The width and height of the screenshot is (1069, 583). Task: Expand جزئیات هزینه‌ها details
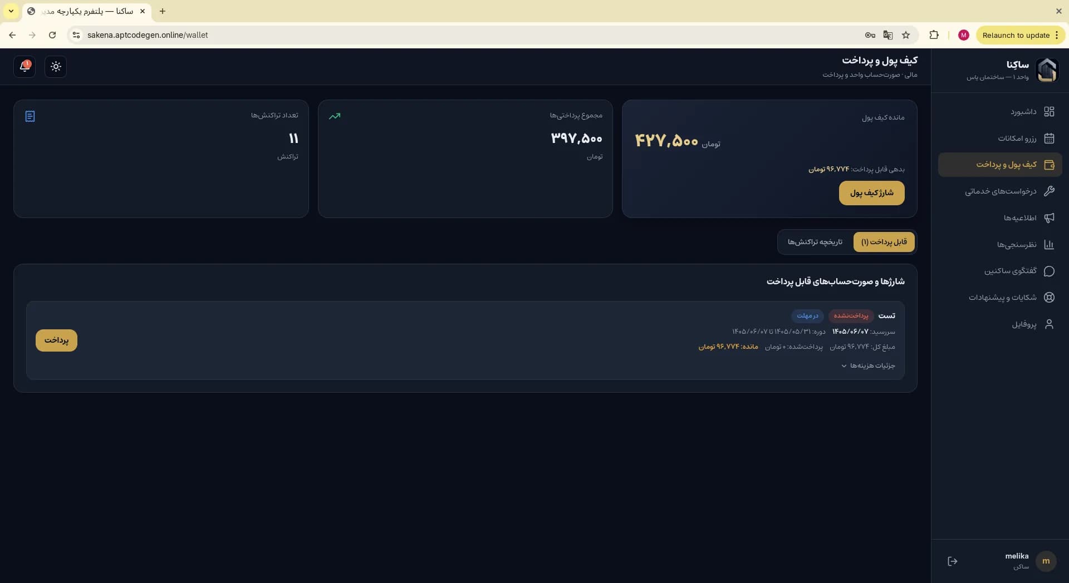point(869,365)
